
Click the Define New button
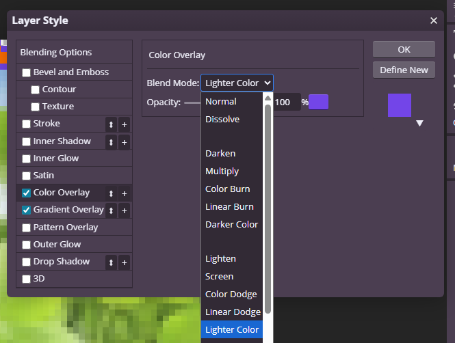pos(404,70)
